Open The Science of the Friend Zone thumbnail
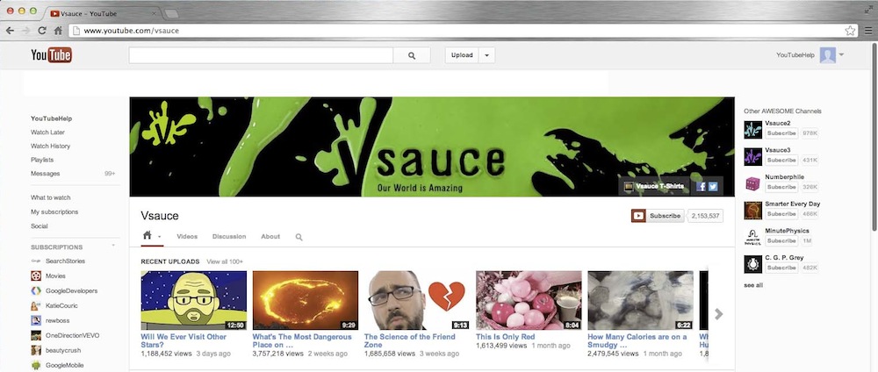This screenshot has width=878, height=372. [x=417, y=300]
